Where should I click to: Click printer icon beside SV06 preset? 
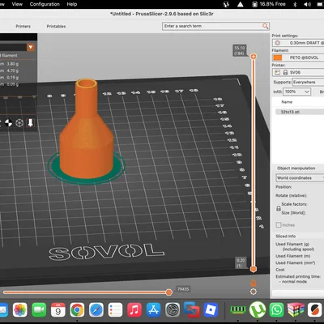click(277, 72)
